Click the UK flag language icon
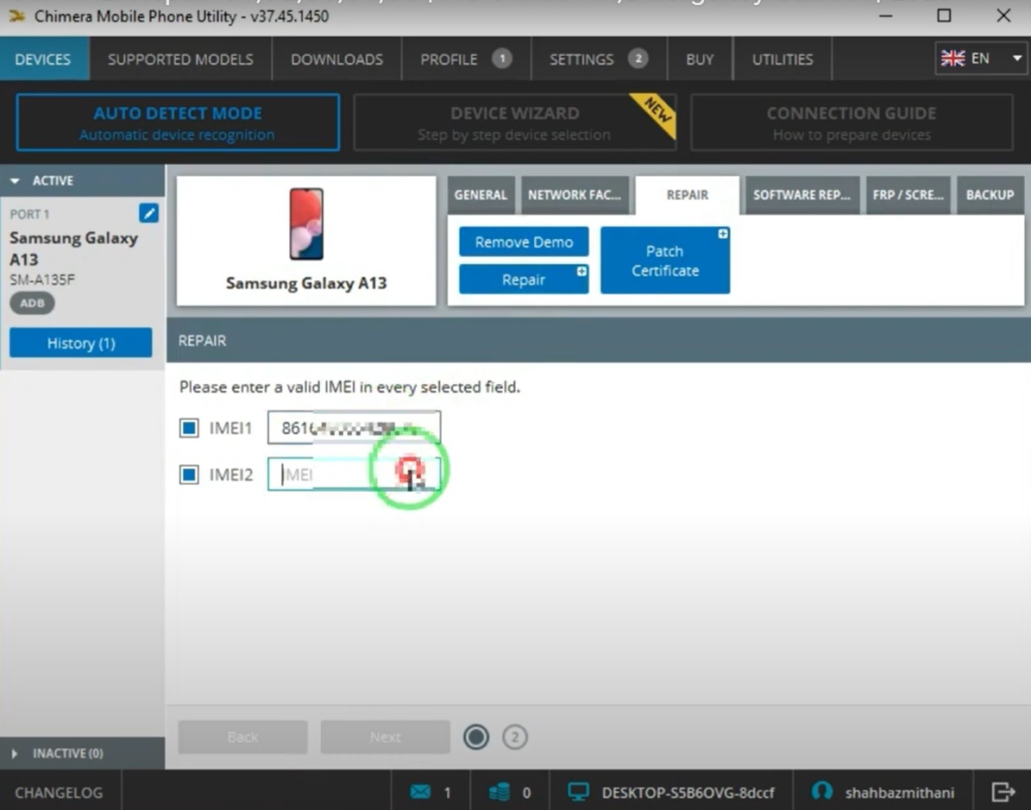The height and width of the screenshot is (810, 1031). [x=952, y=59]
